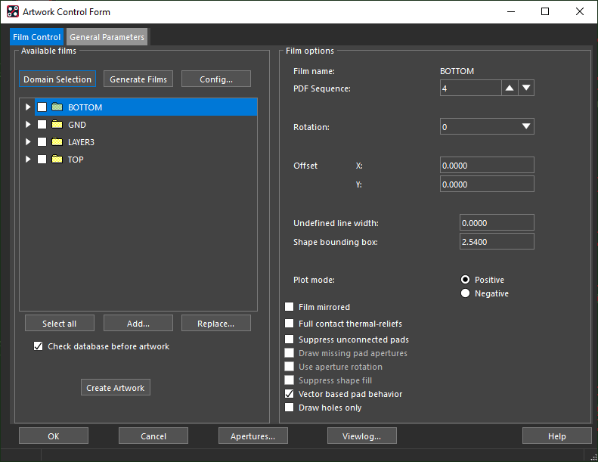Screen dimensions: 598x462
Task: Click the Artwork Control Form app icon
Action: (13, 12)
